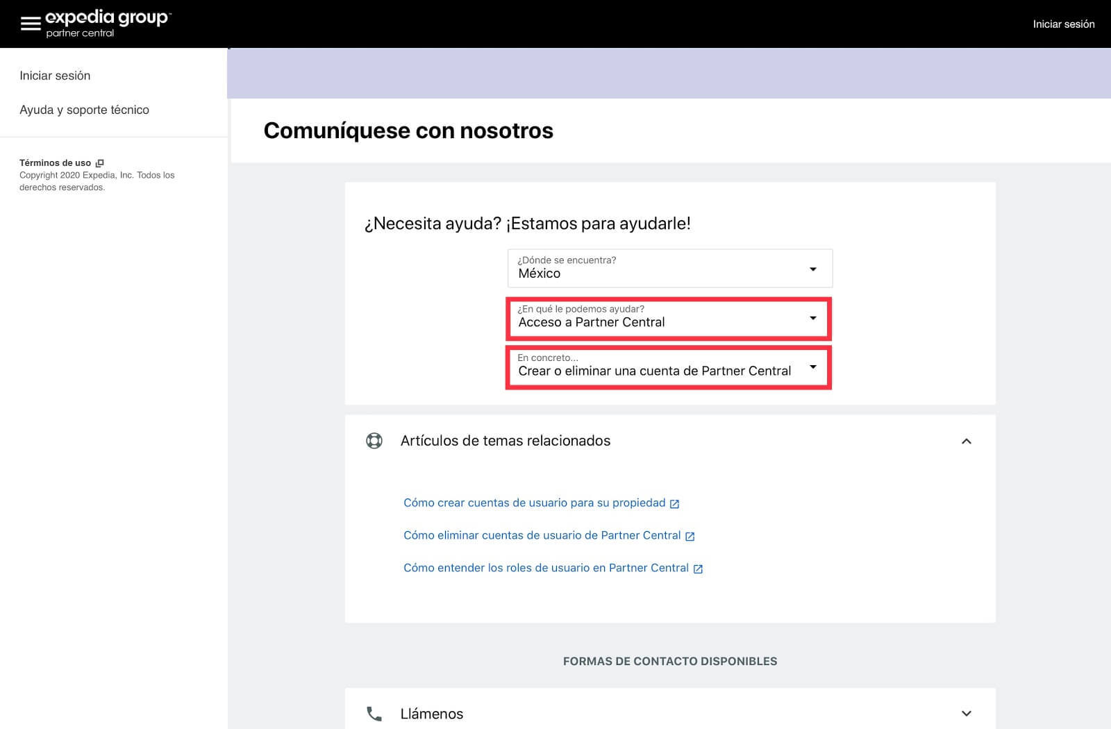
Task: Click the '¿Necesita ayuda? ¡Estamos para ayudarle!' text
Action: point(528,224)
